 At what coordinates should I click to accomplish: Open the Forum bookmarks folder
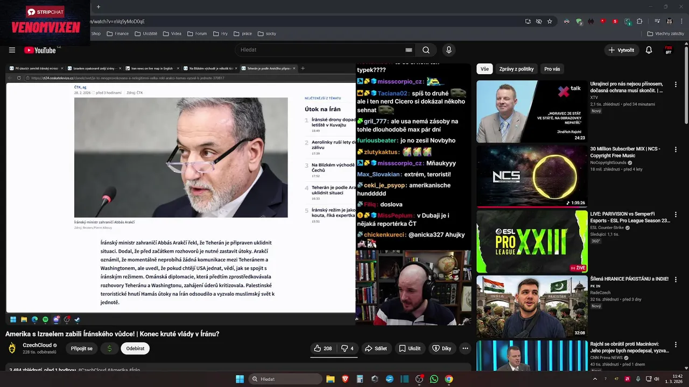196,33
